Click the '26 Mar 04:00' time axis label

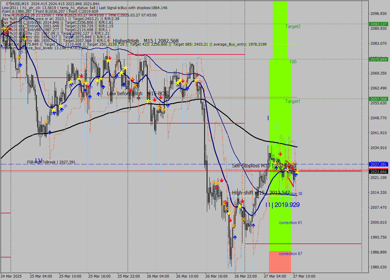[x=158, y=276]
